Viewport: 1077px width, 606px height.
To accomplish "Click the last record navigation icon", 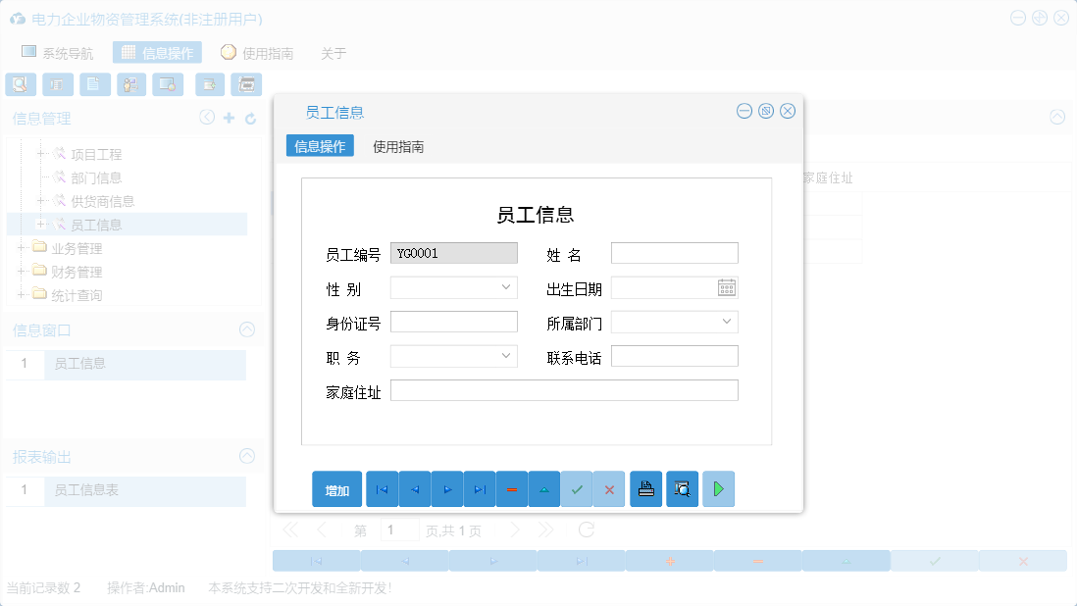I will (x=480, y=488).
